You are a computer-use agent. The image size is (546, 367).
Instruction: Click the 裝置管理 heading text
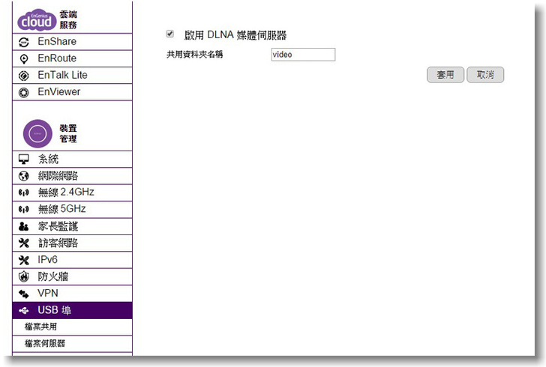tap(68, 133)
